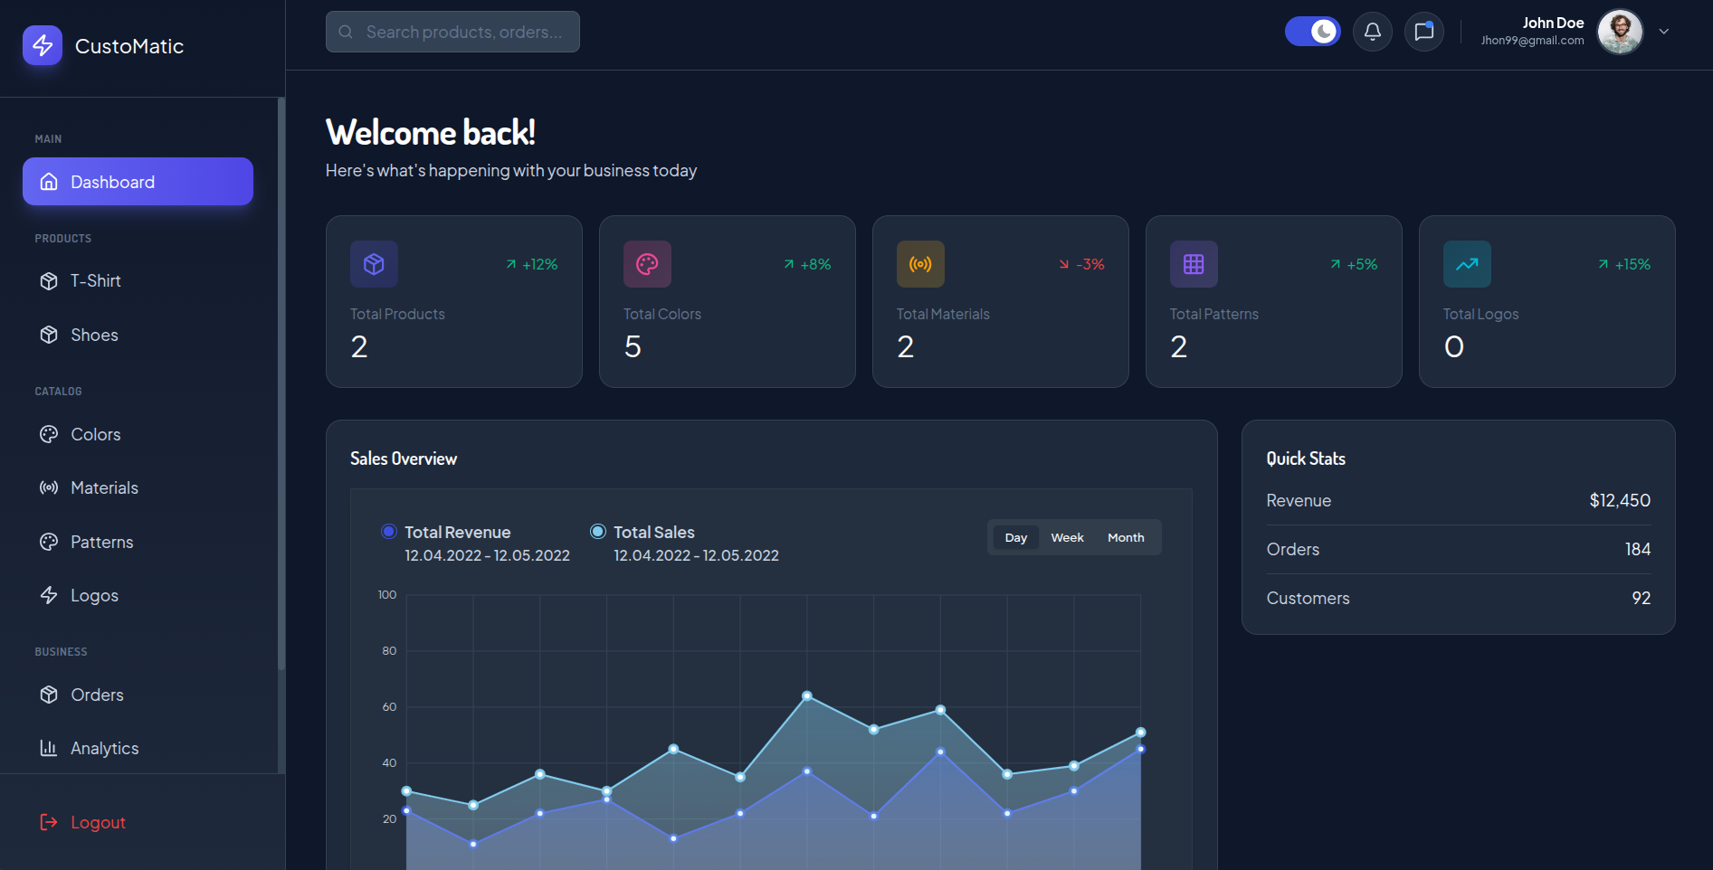
Task: Click the +8% Total Colors trend
Action: [x=807, y=264]
